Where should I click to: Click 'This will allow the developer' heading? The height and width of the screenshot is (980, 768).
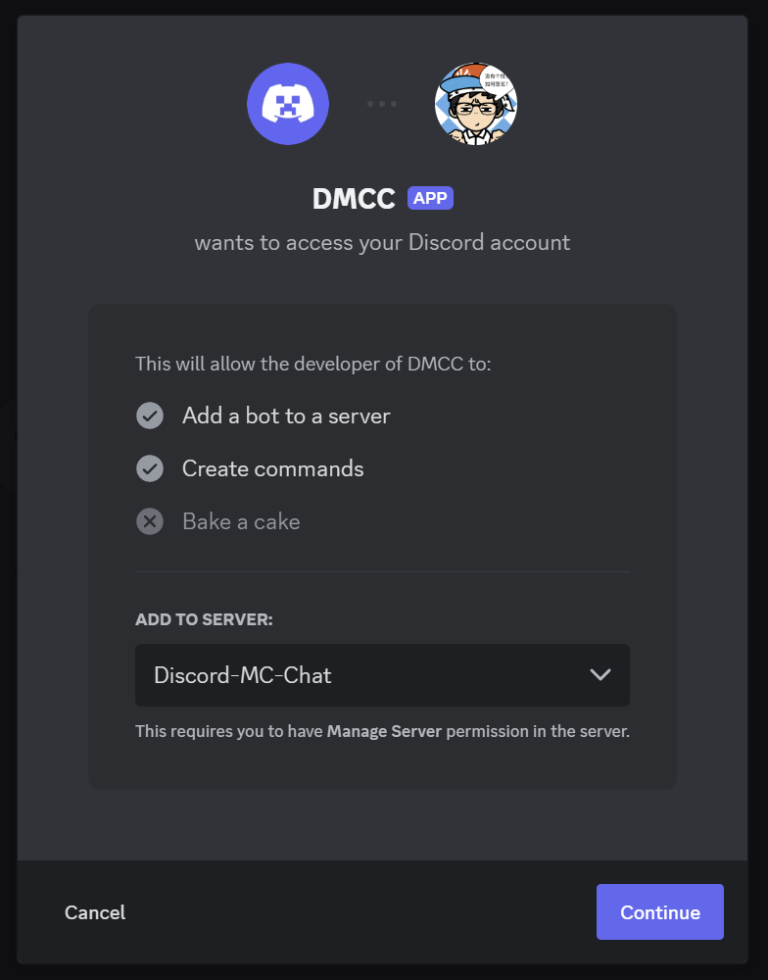[312, 365]
